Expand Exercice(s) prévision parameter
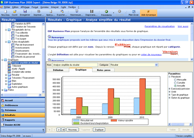This screenshot has width=194, height=138. click(169, 89)
